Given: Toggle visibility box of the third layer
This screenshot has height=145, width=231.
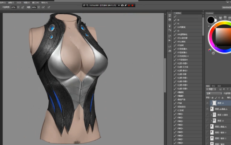Looking at the screenshot, I should [x=208, y=114].
